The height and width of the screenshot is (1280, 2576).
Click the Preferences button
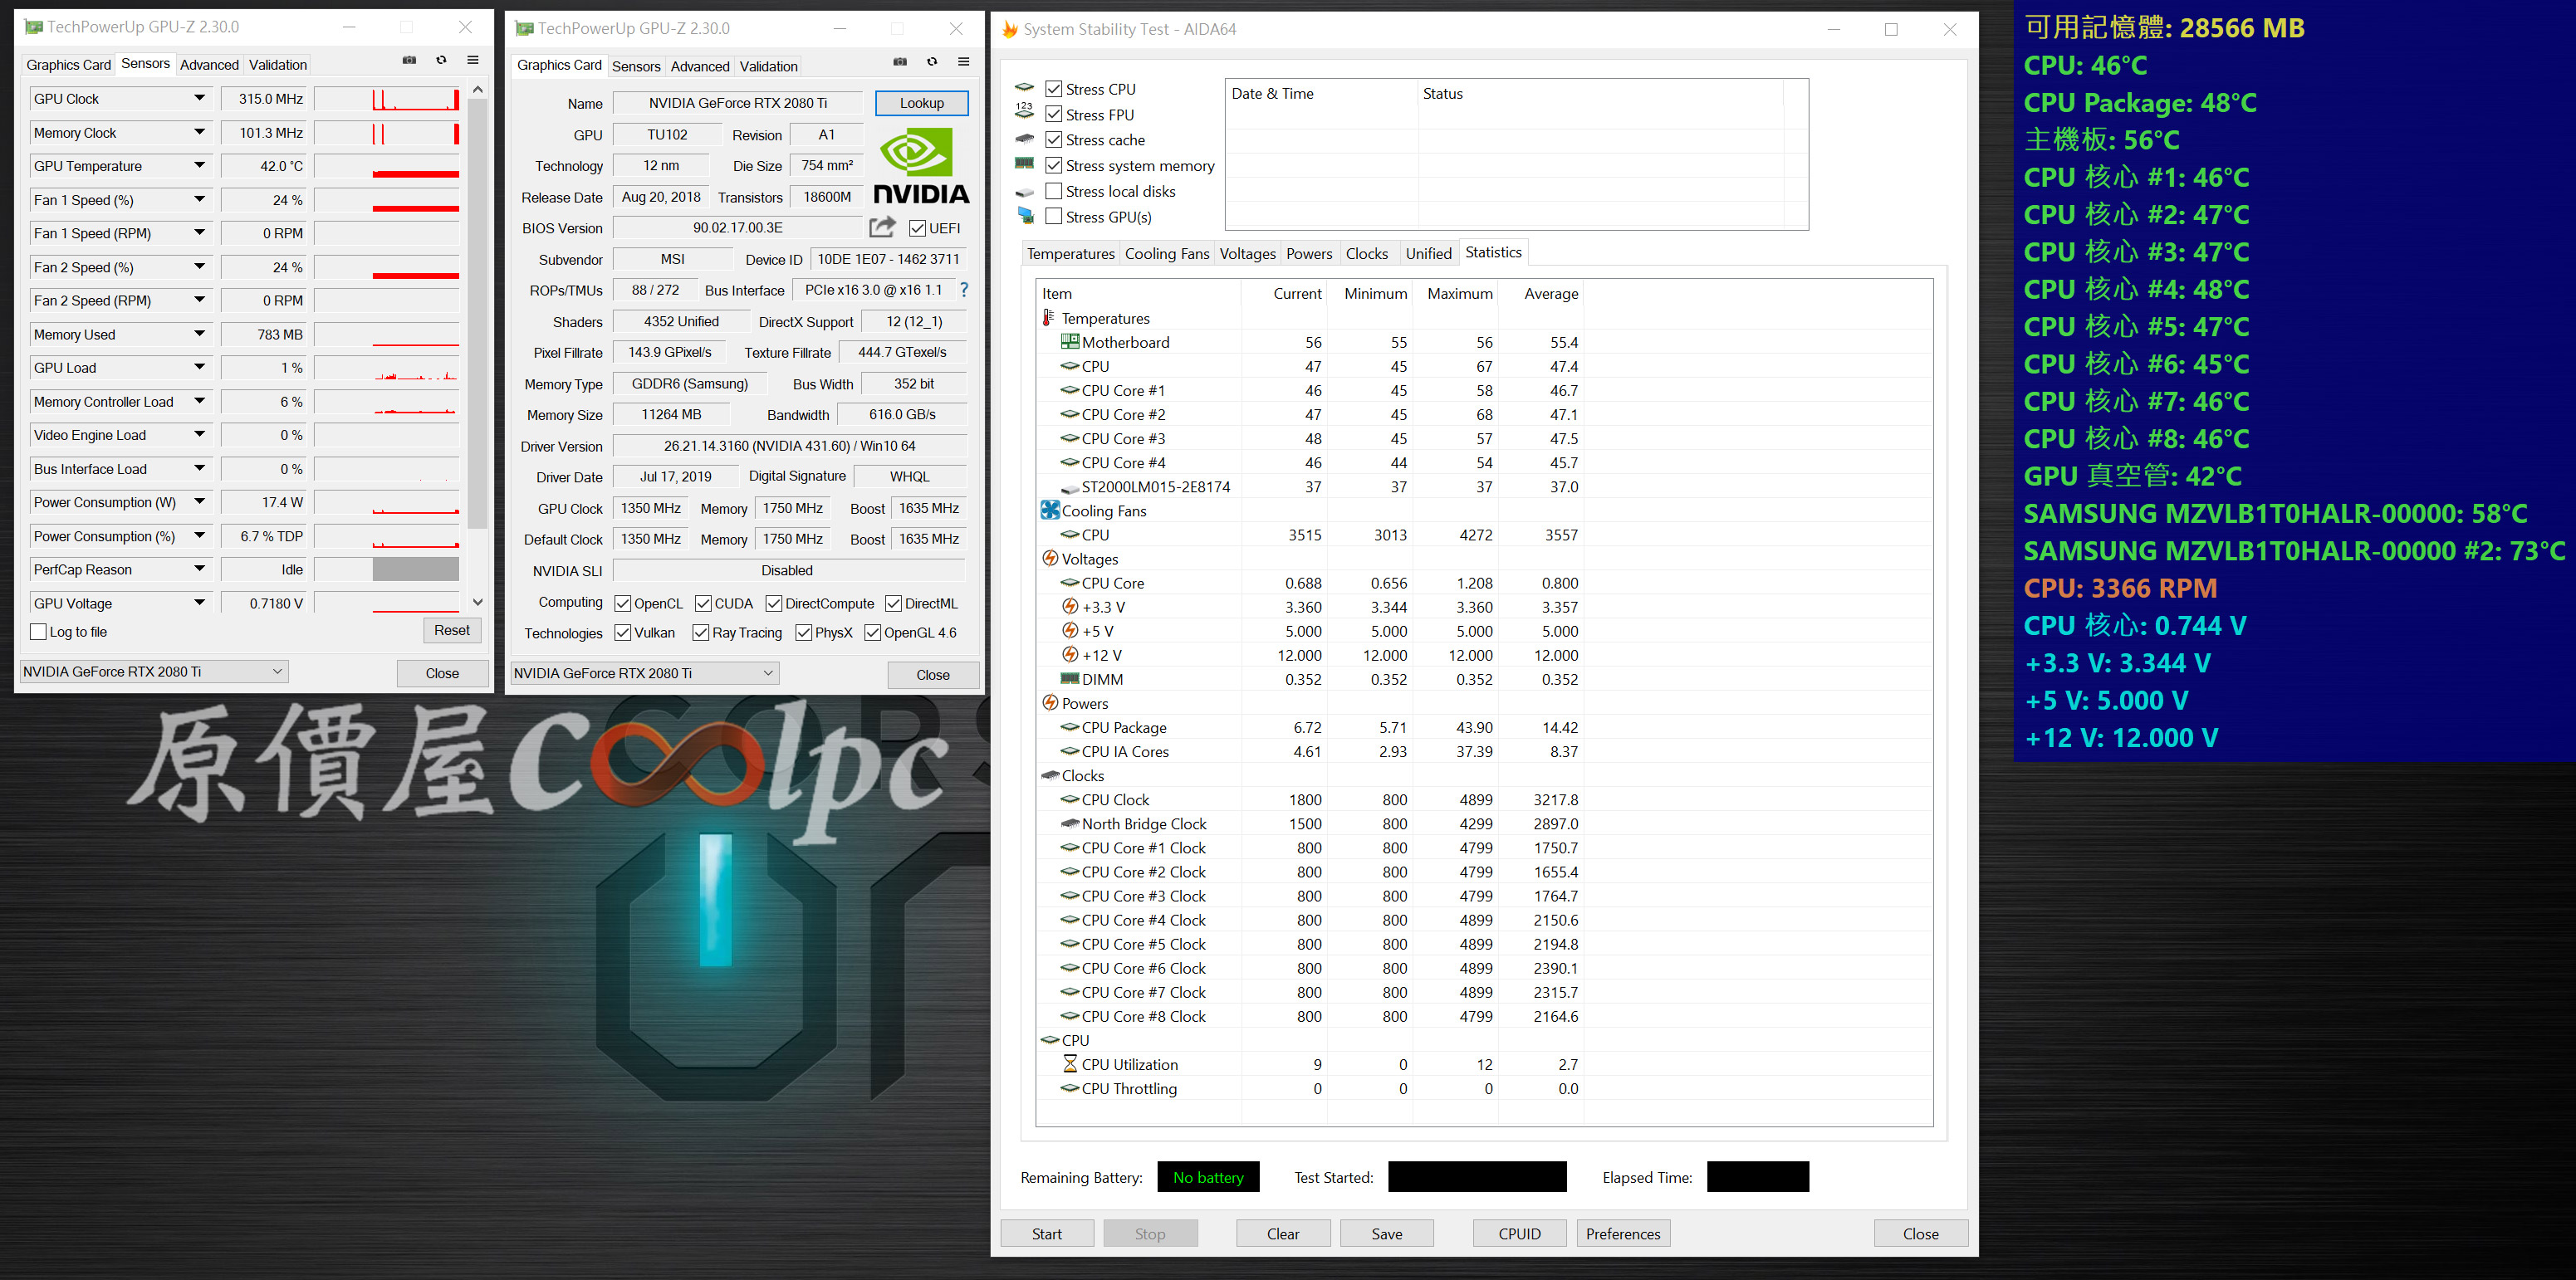pos(1623,1233)
